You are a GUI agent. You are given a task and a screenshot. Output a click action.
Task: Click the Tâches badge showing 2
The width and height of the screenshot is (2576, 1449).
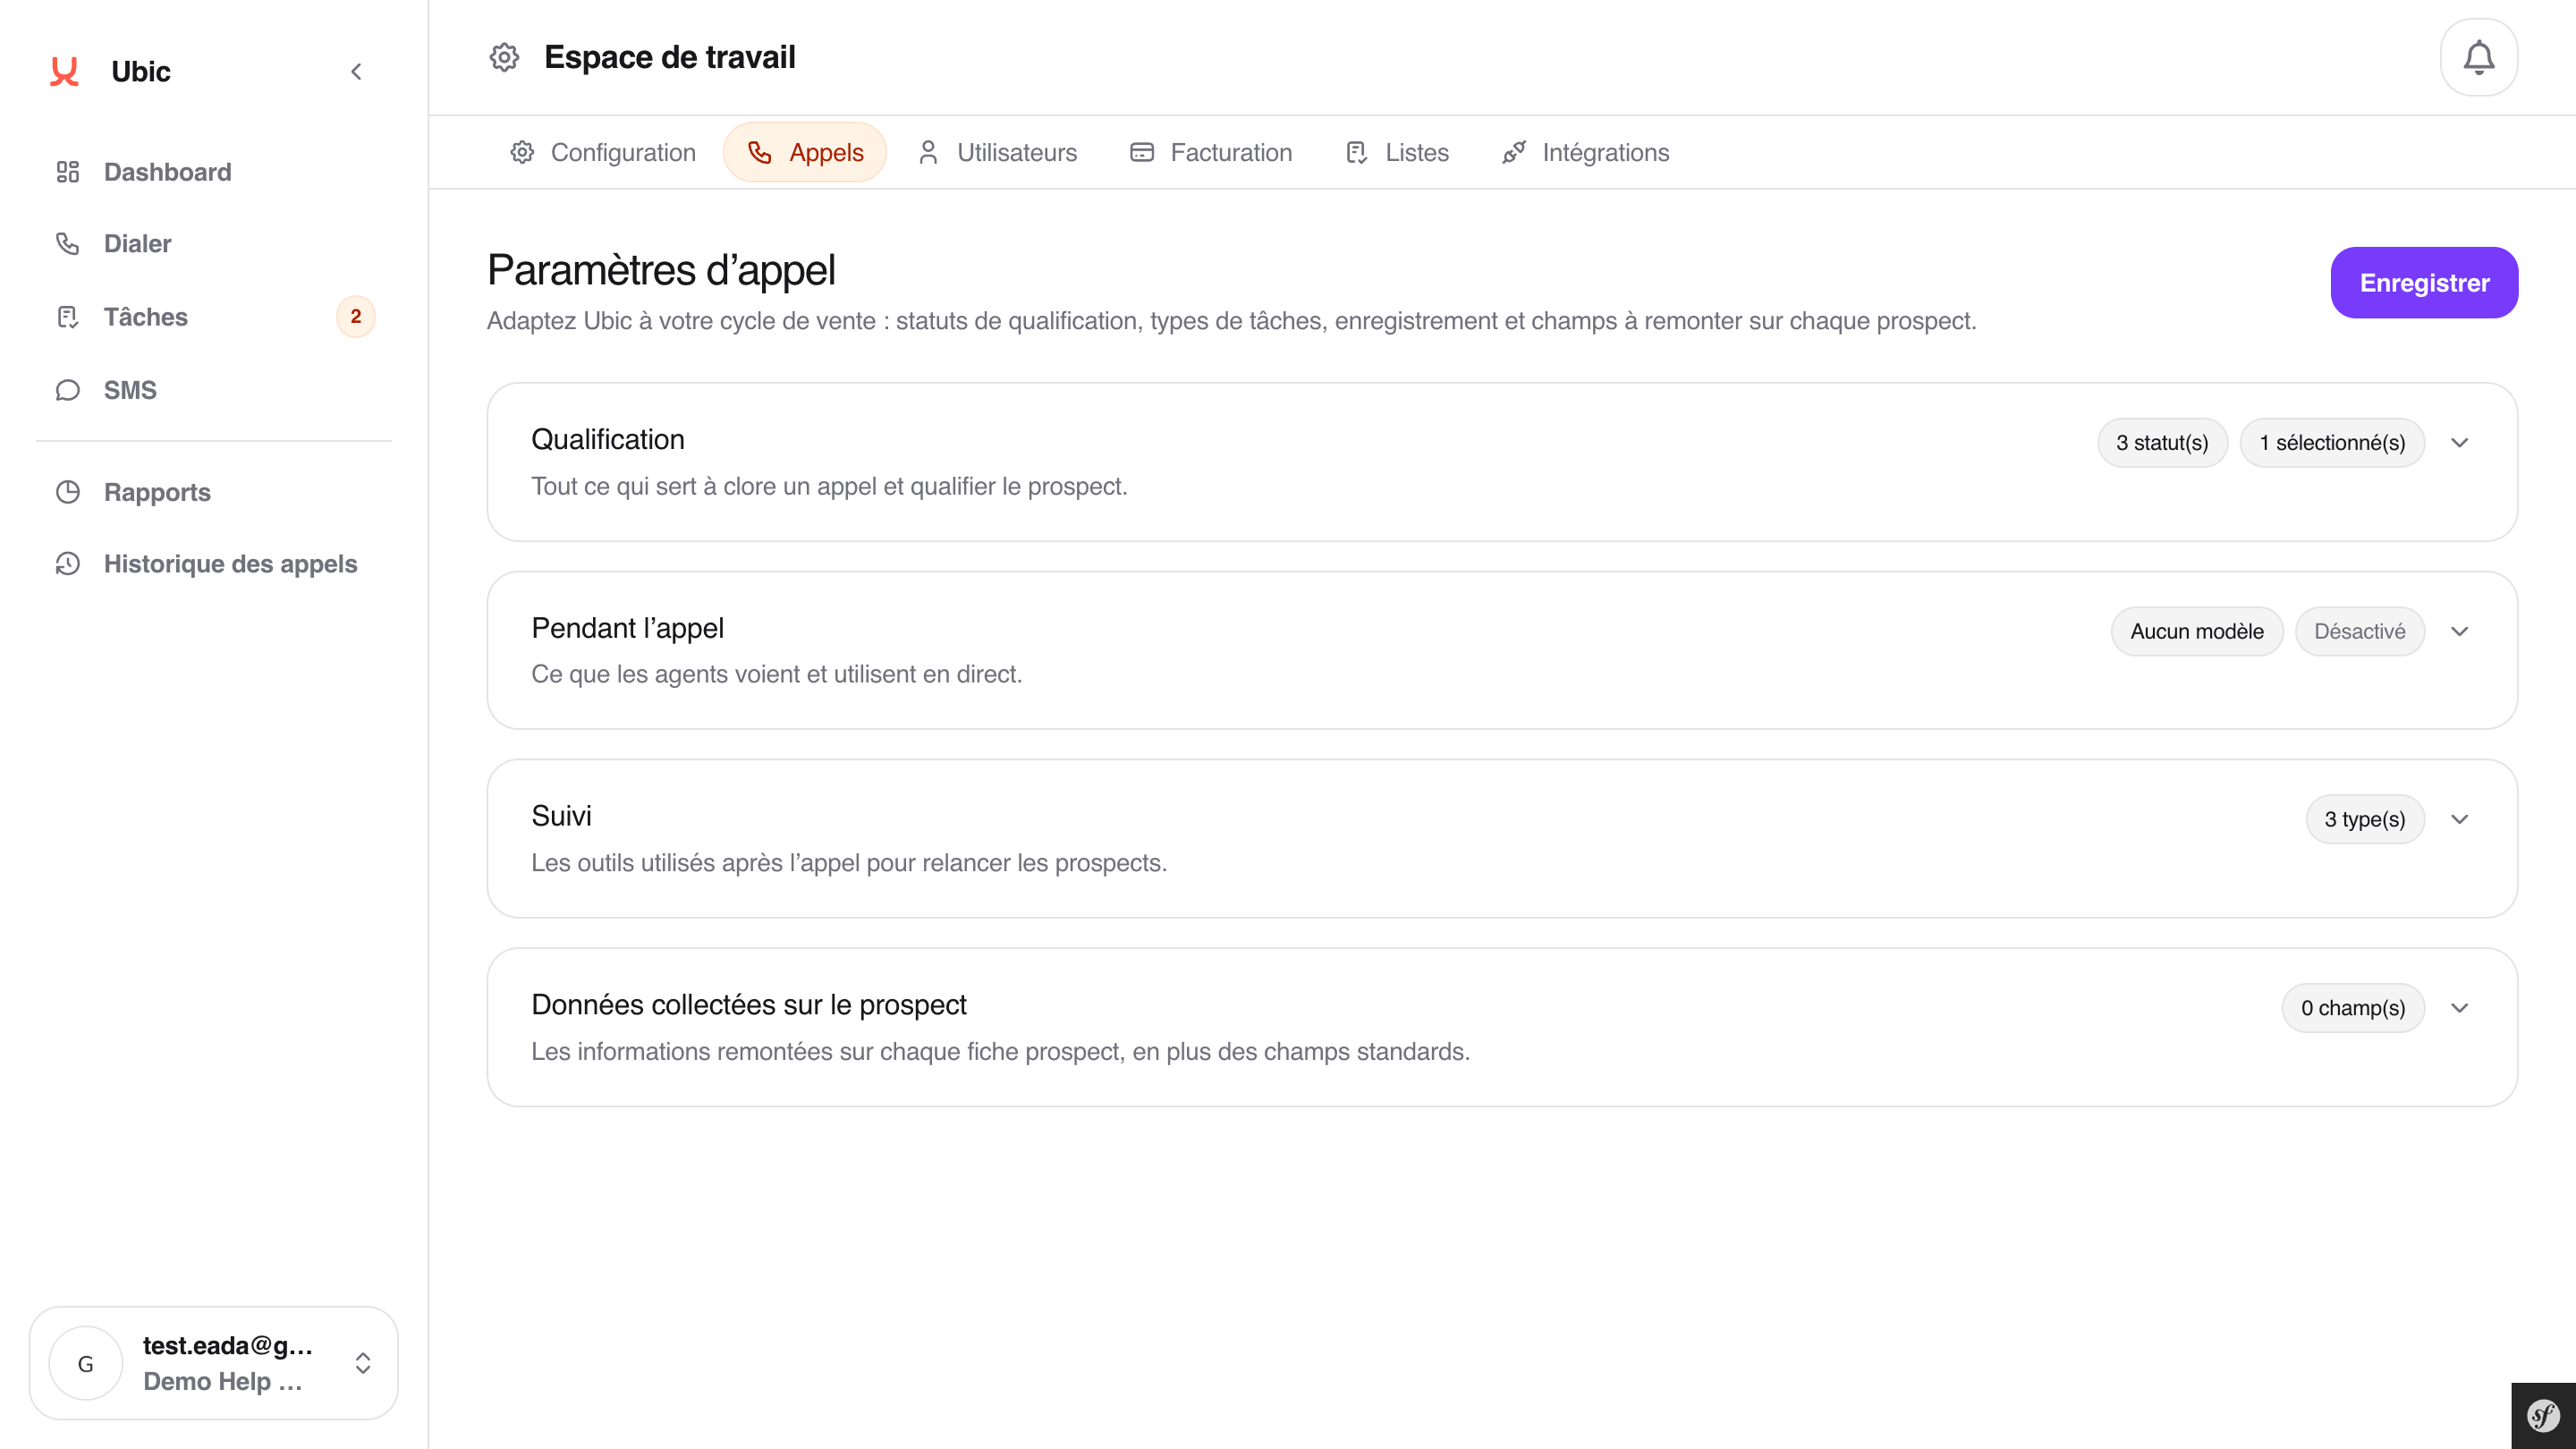tap(355, 317)
